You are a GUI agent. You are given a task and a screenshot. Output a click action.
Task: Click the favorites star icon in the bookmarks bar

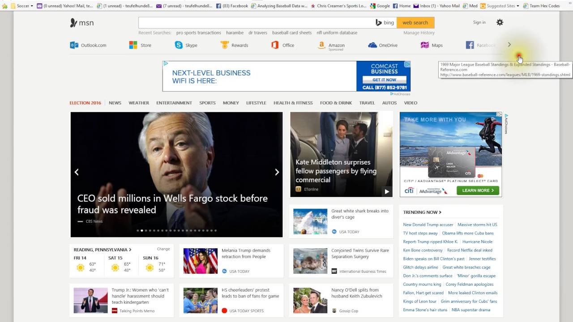tap(5, 6)
